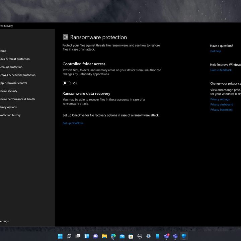Open taskbar Search magnifier
The width and height of the screenshot is (241, 241).
(x=69, y=236)
